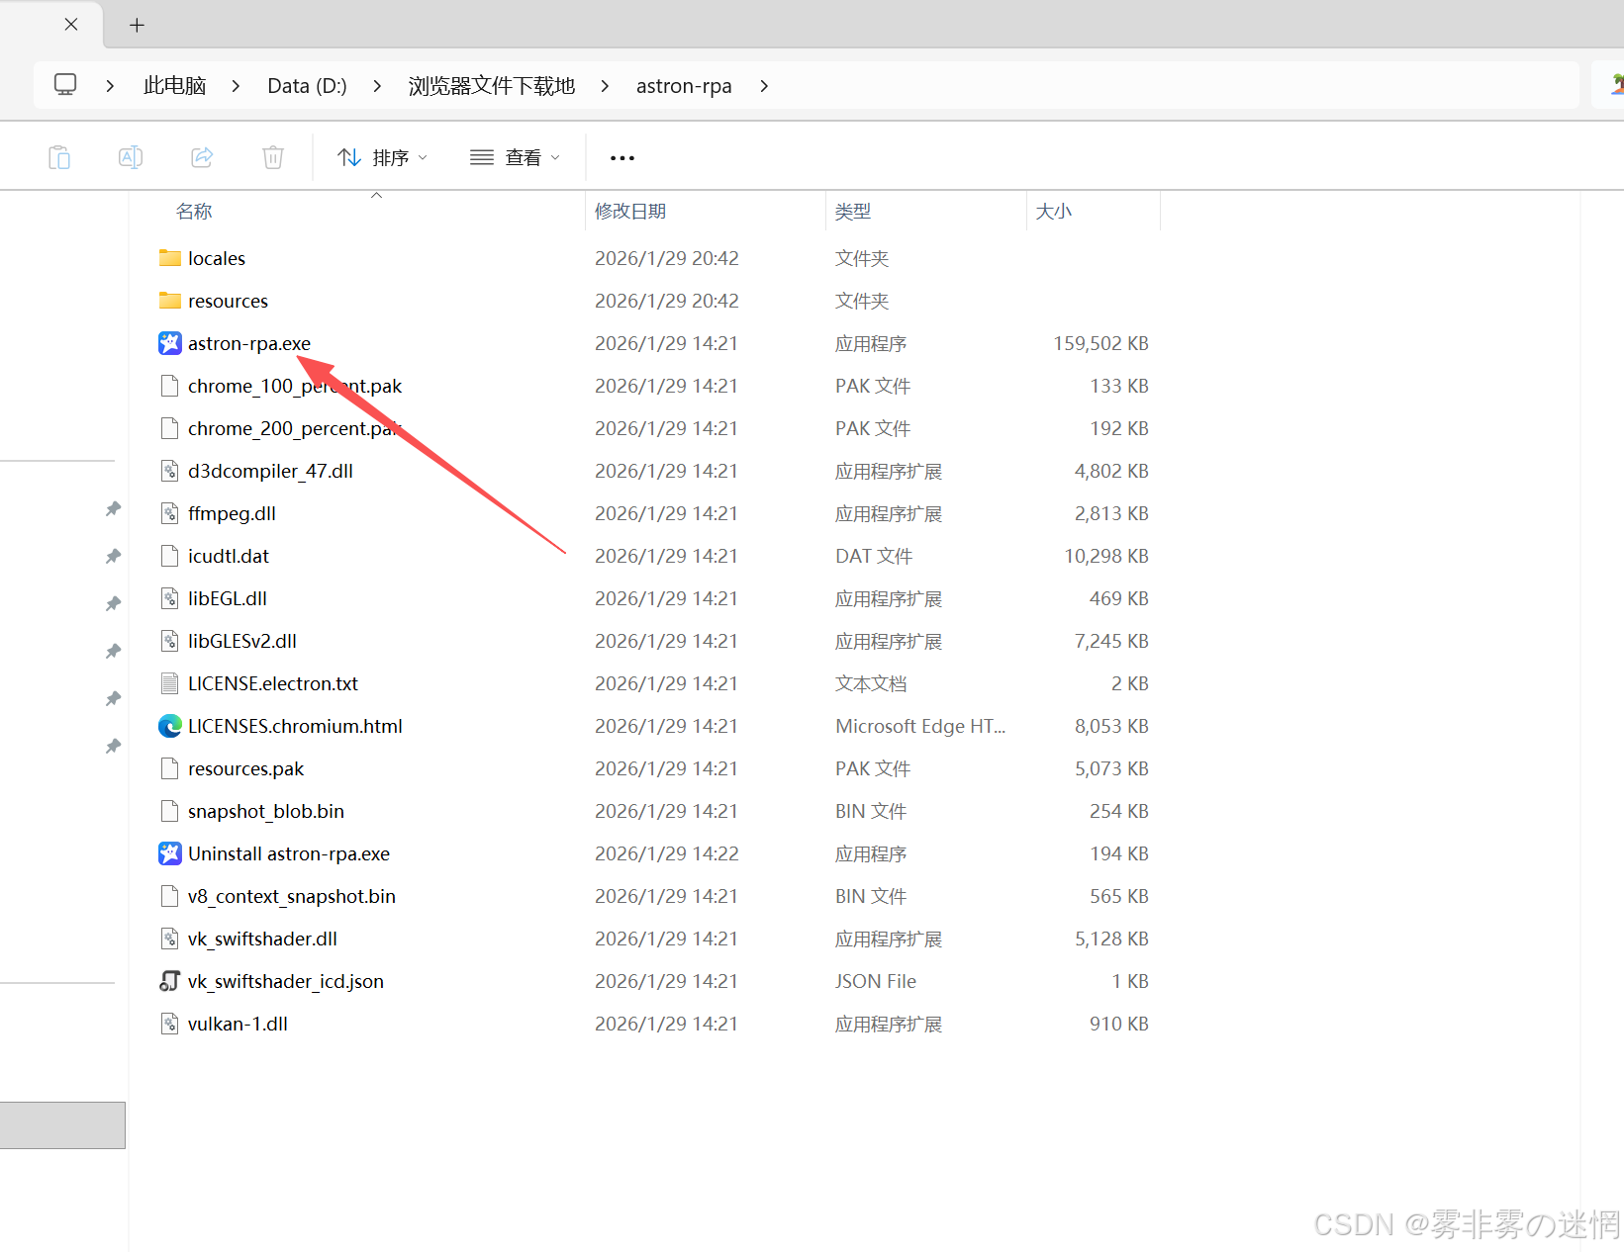The height and width of the screenshot is (1252, 1624).
Task: Expand chevron after 浏览器文件下载地 breadcrumb
Action: pos(605,86)
